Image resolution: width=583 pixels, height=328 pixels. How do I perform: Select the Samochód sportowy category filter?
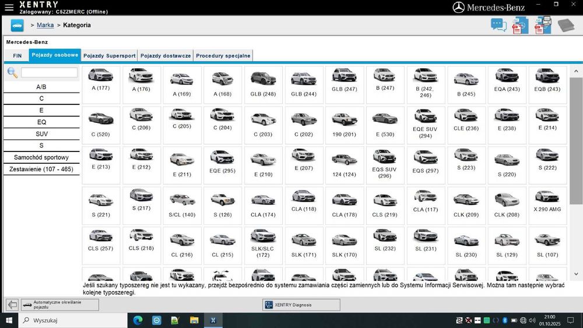click(x=41, y=157)
